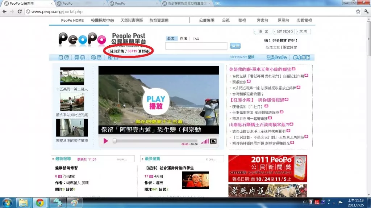Open the latest report's headline under 最新報導
This screenshot has width=371, height=208.
click(x=66, y=168)
